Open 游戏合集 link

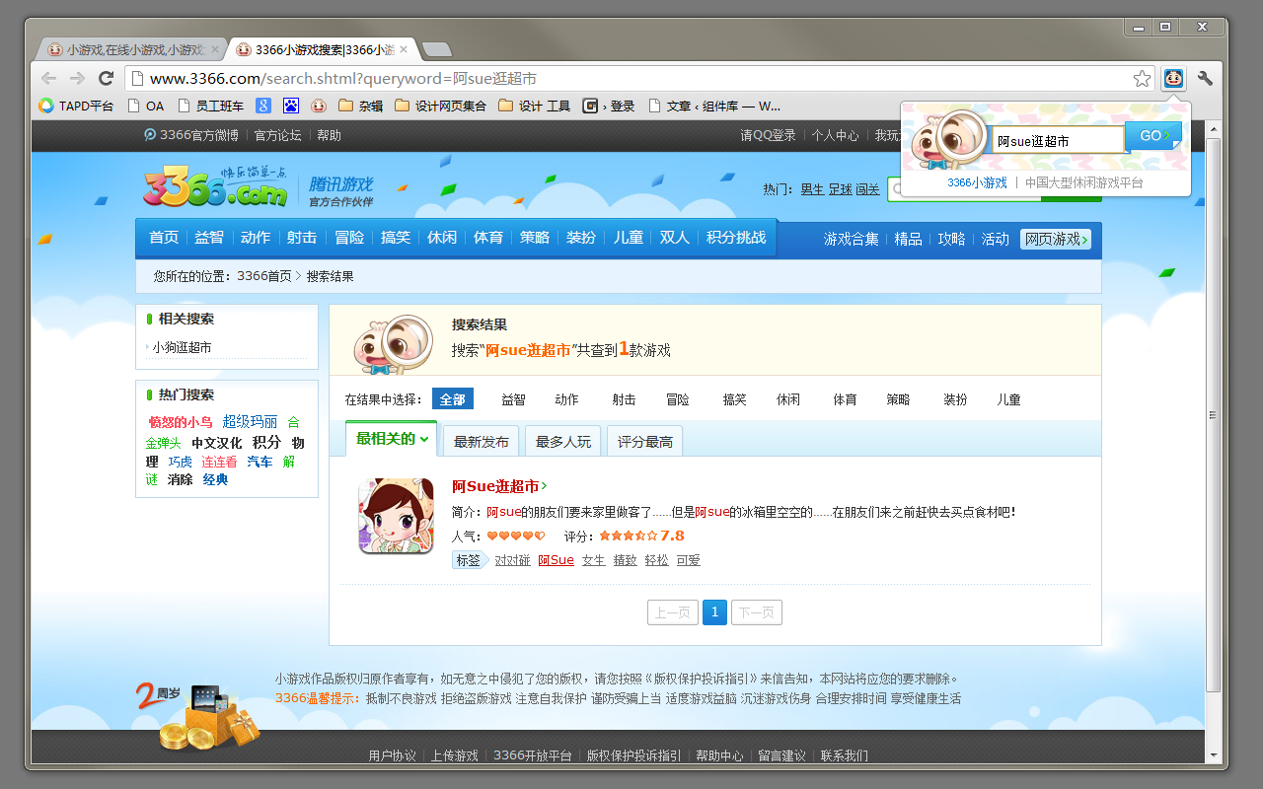pyautogui.click(x=852, y=239)
